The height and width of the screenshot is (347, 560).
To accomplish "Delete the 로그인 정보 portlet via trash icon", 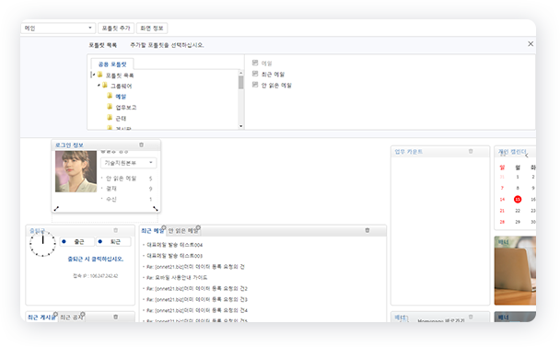I will click(x=142, y=145).
